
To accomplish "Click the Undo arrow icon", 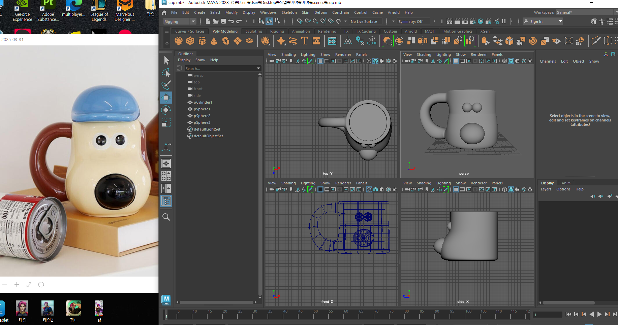I will 231,21.
